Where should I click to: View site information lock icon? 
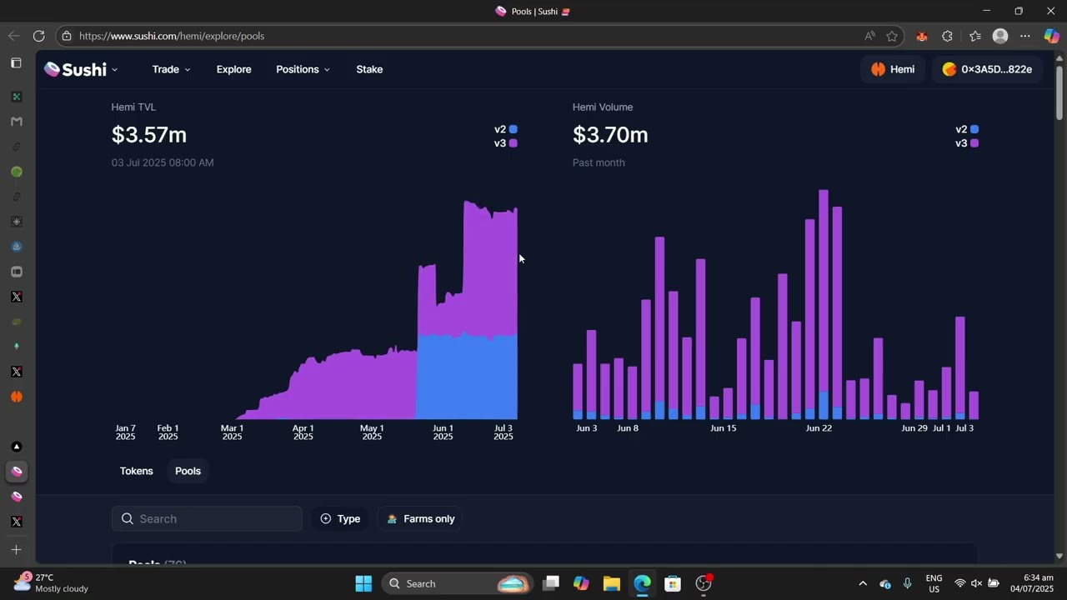tap(67, 36)
